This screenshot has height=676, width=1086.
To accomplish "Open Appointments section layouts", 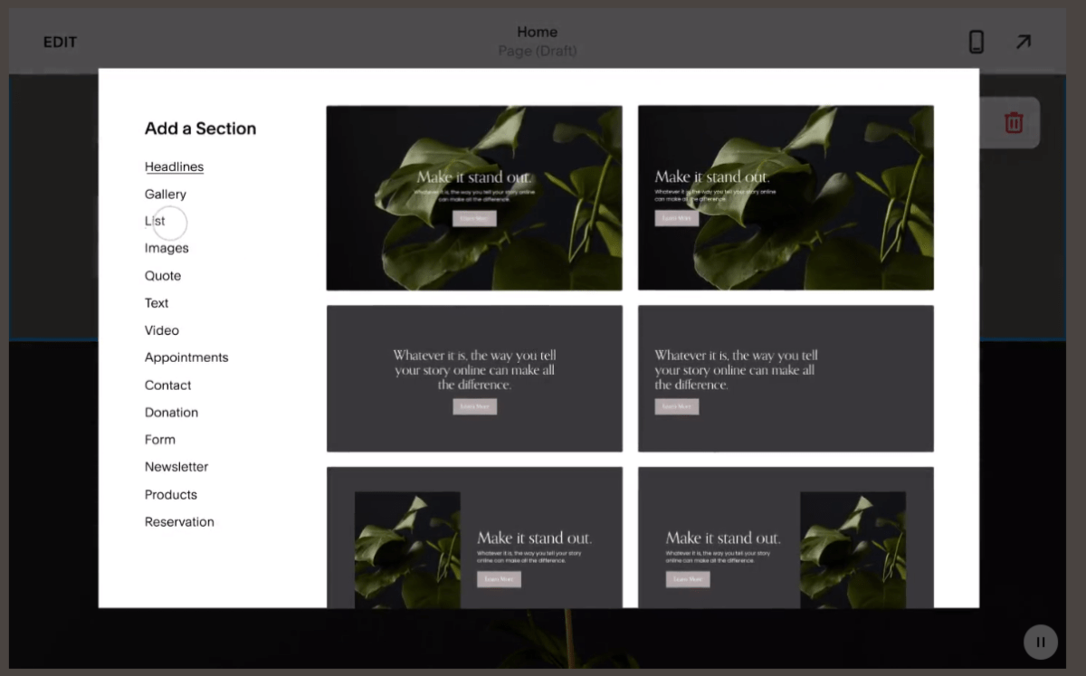I will (x=186, y=357).
